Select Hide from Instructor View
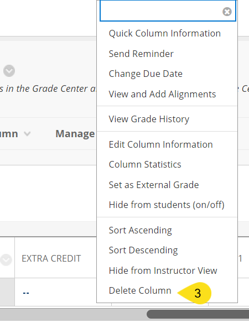The height and width of the screenshot is (333, 249). coord(163,270)
